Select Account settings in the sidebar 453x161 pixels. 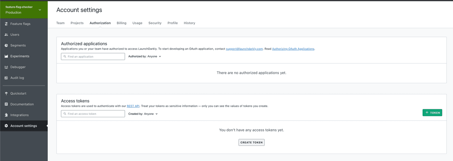click(24, 126)
